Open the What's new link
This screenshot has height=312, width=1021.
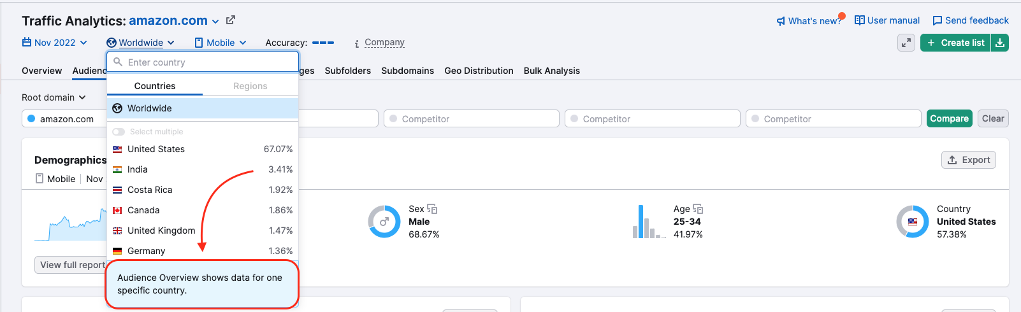point(815,21)
